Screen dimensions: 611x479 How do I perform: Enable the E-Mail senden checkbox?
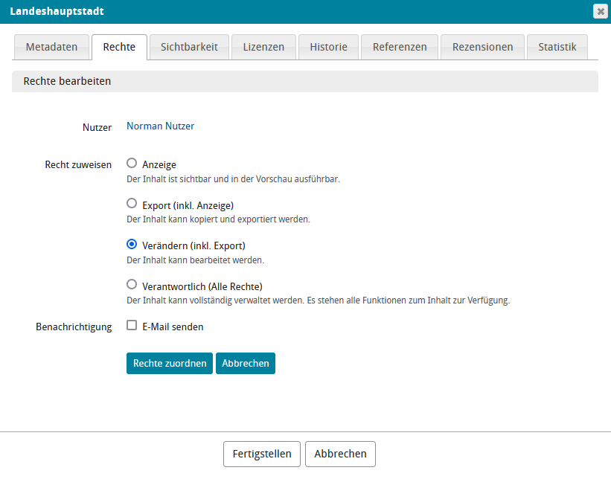(x=132, y=325)
